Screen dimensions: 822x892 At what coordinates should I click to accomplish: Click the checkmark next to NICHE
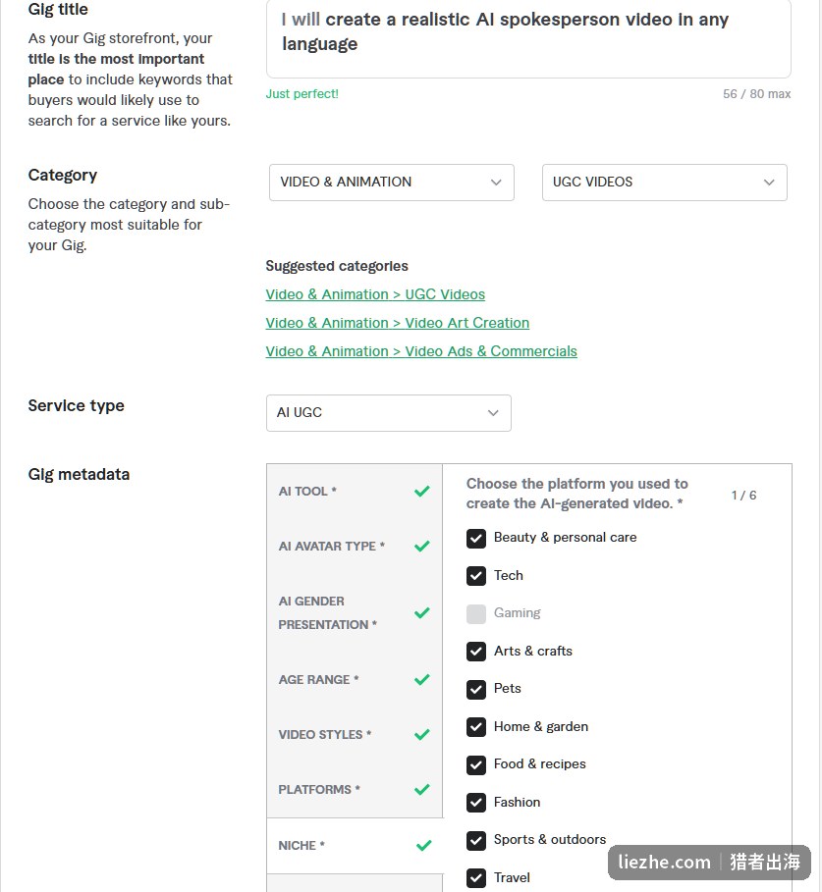point(424,845)
